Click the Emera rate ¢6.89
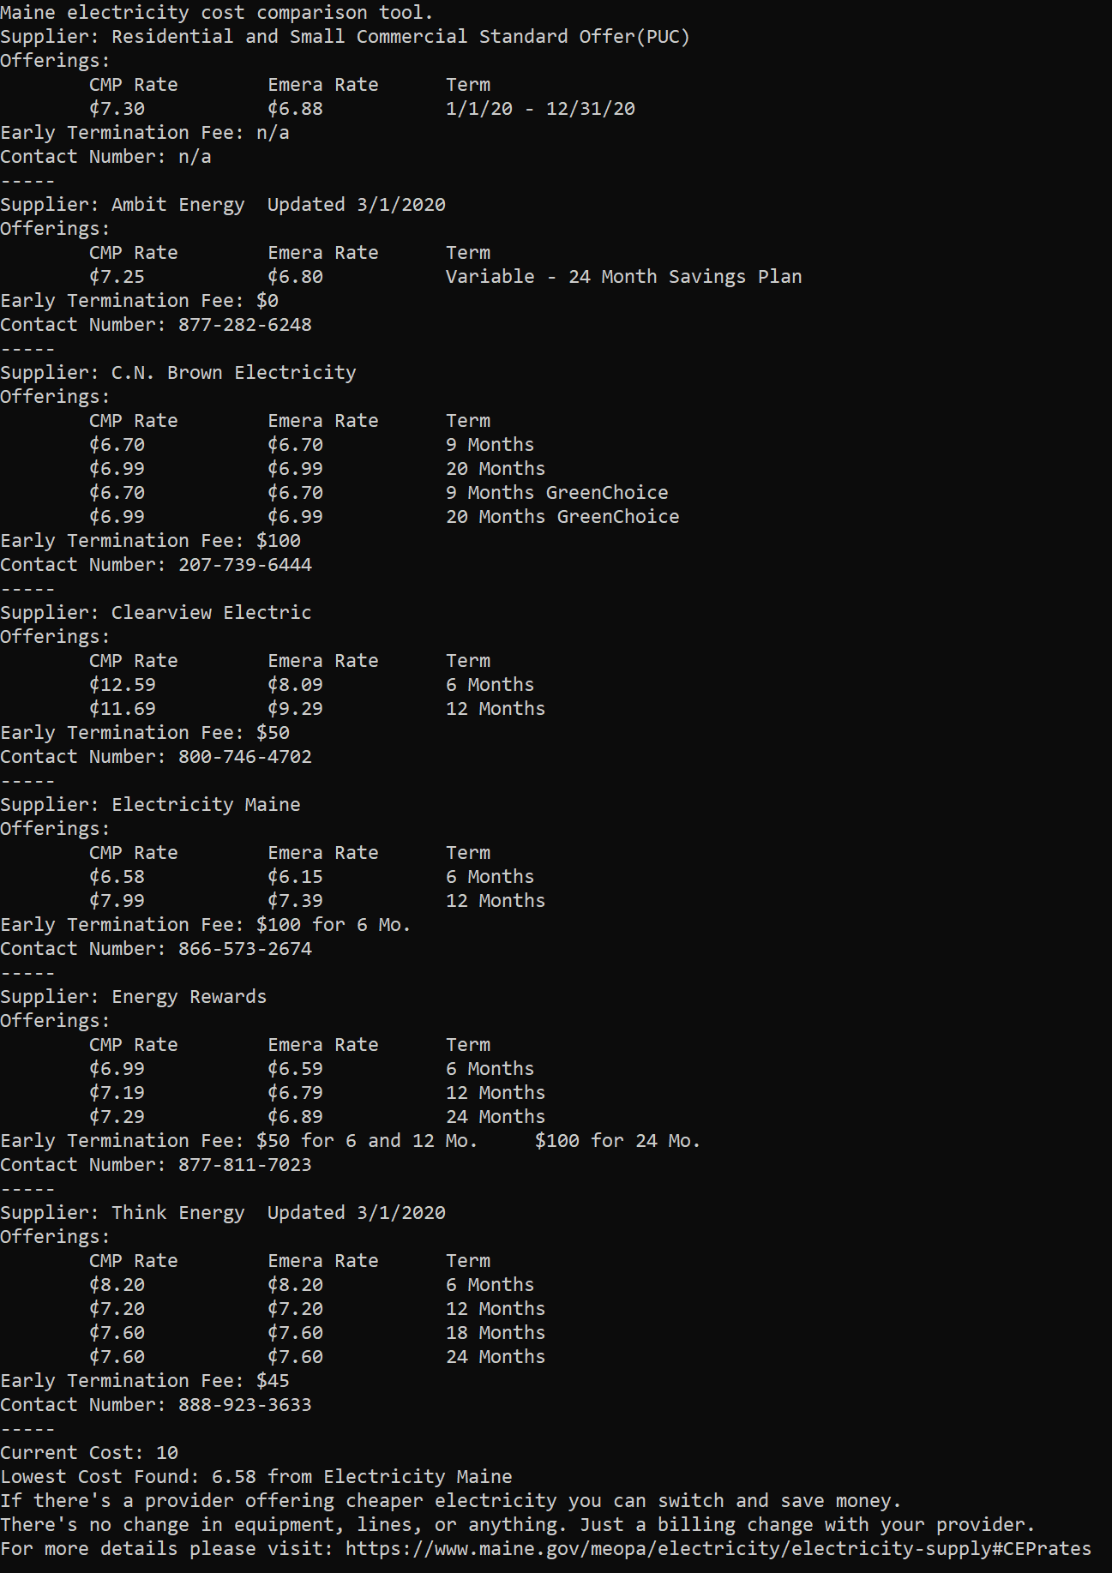 point(296,1117)
